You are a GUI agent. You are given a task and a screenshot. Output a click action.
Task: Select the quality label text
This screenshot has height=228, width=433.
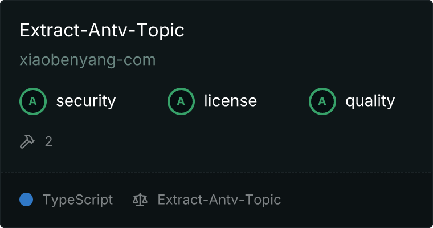[370, 101]
